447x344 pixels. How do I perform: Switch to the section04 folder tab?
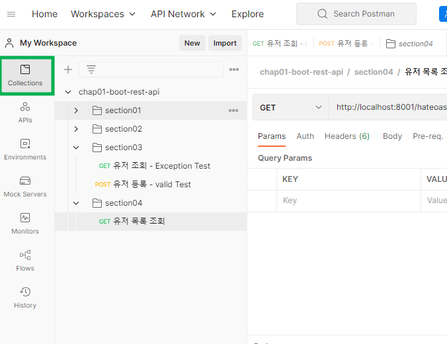tap(409, 44)
